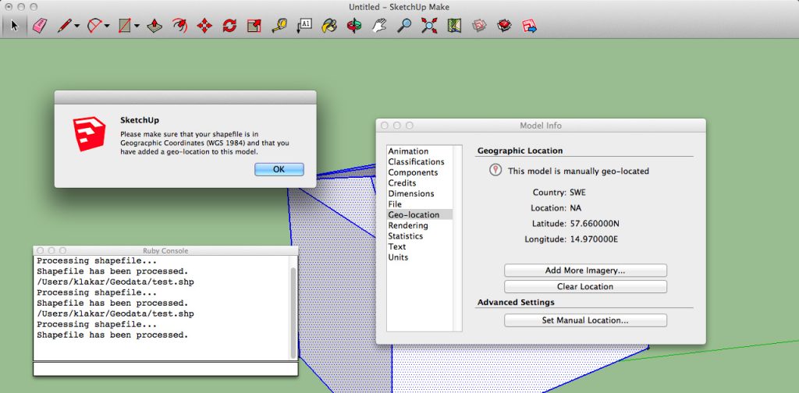Select the Orbit tool
Viewport: 799px width, 393px height.
[x=354, y=26]
